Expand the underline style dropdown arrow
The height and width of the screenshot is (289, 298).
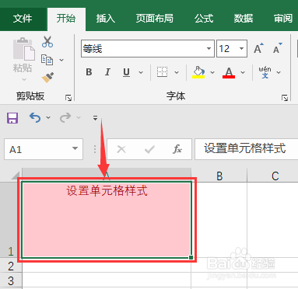click(141, 72)
